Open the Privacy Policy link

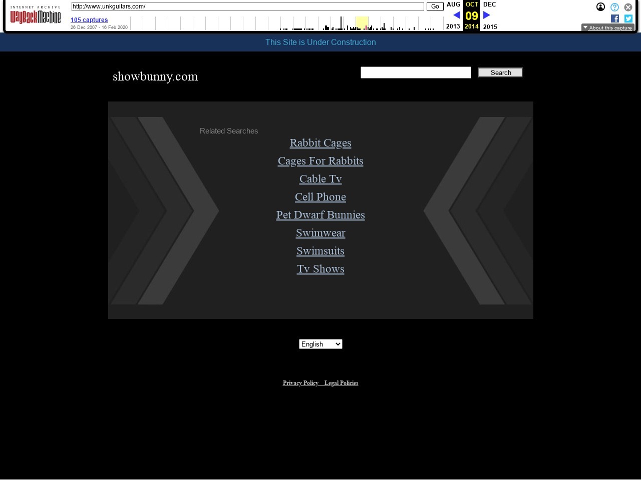point(300,383)
